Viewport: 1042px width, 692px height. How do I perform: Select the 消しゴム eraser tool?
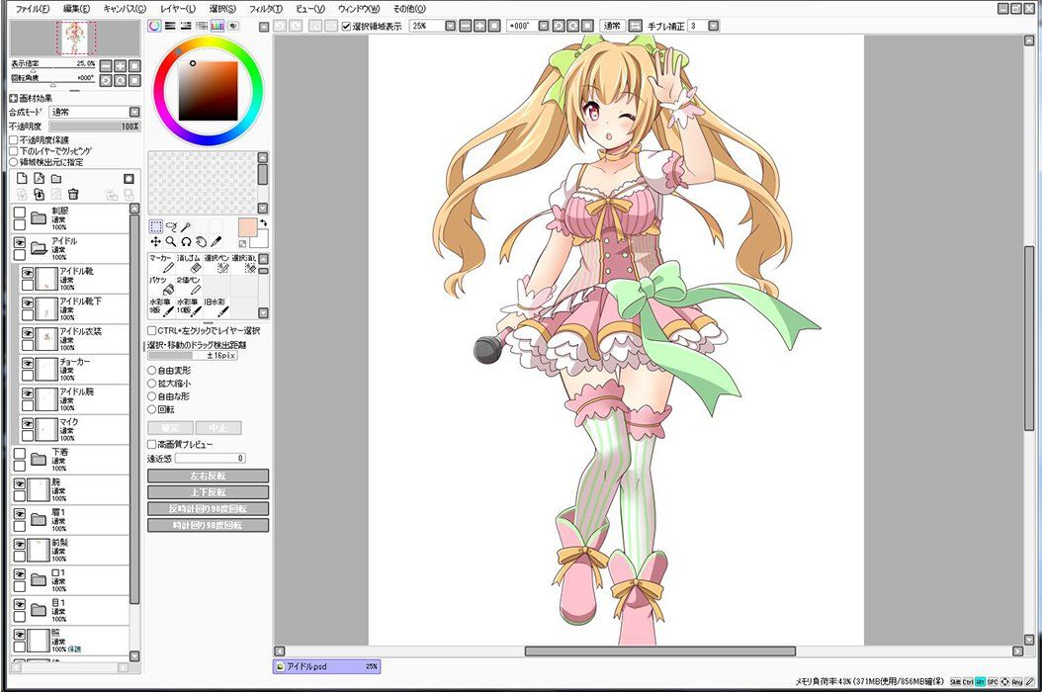pyautogui.click(x=189, y=263)
